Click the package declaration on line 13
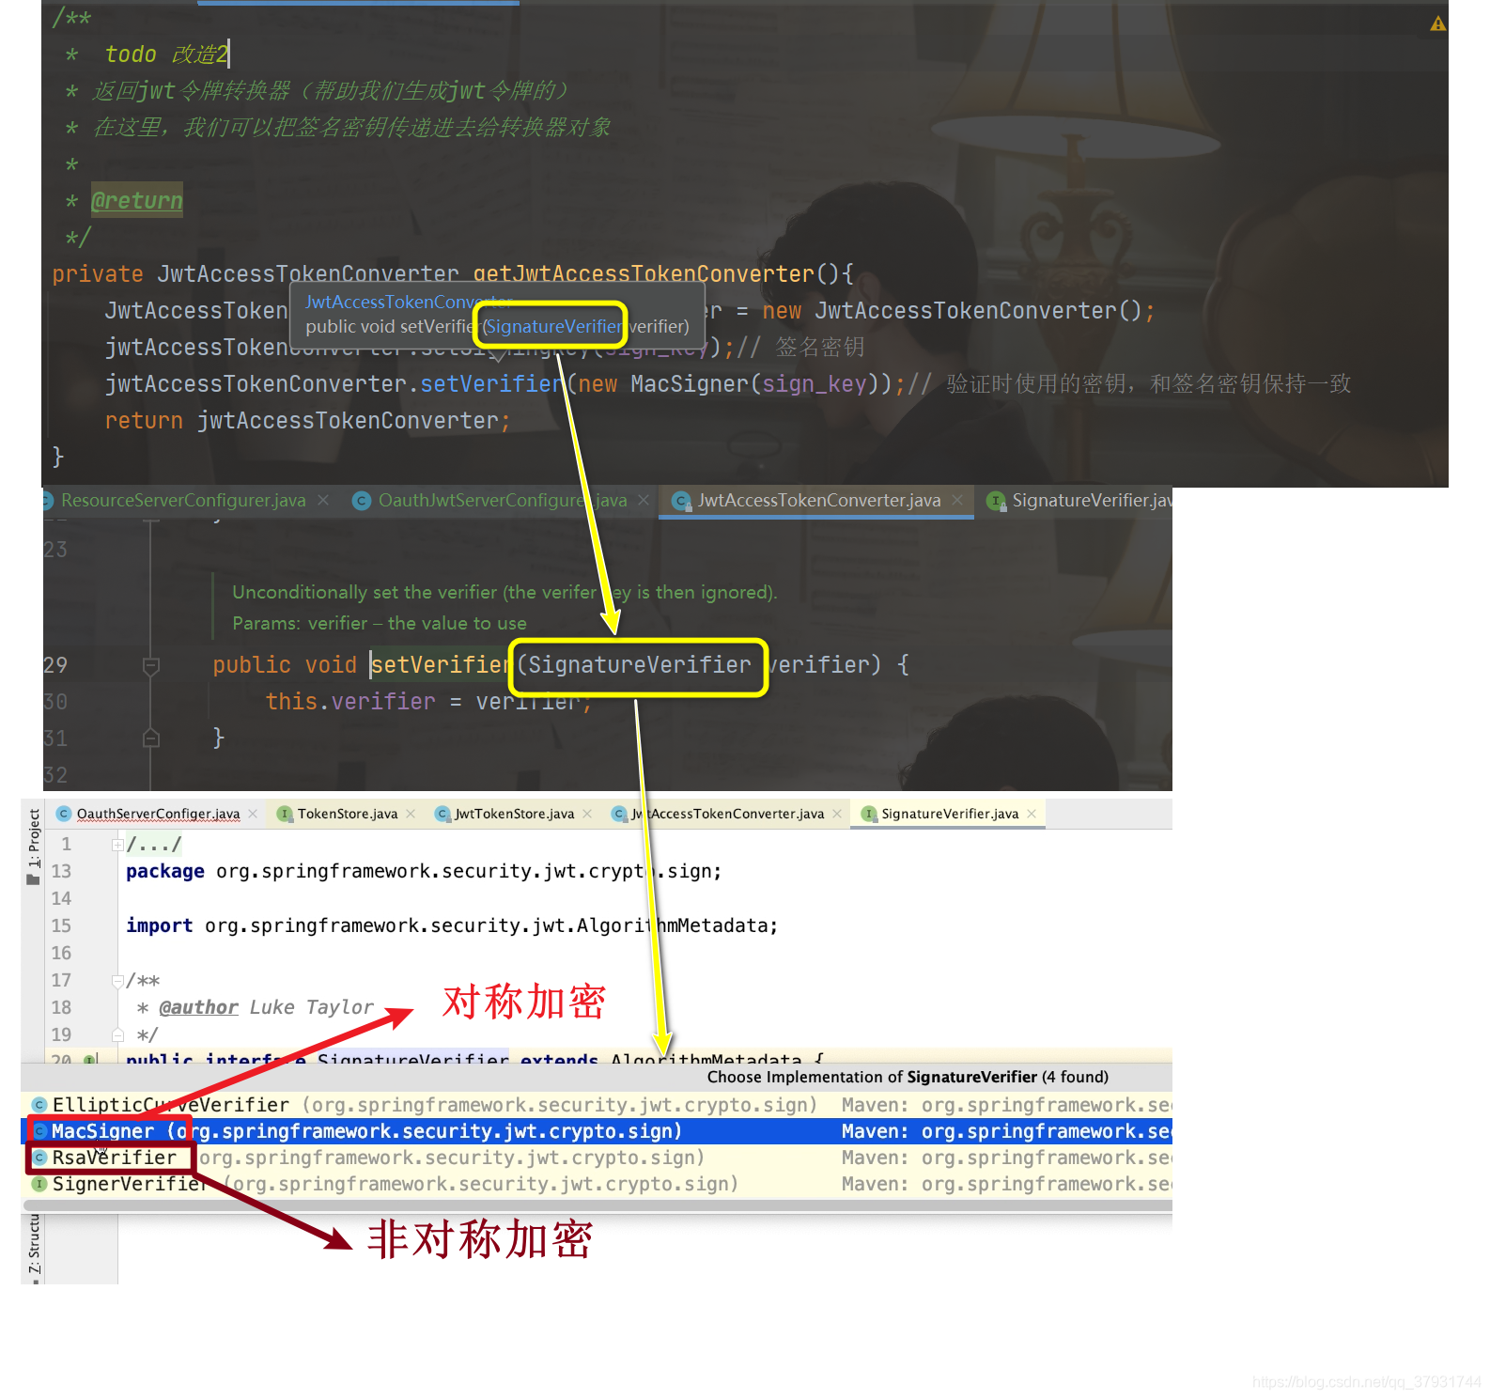 coord(424,871)
